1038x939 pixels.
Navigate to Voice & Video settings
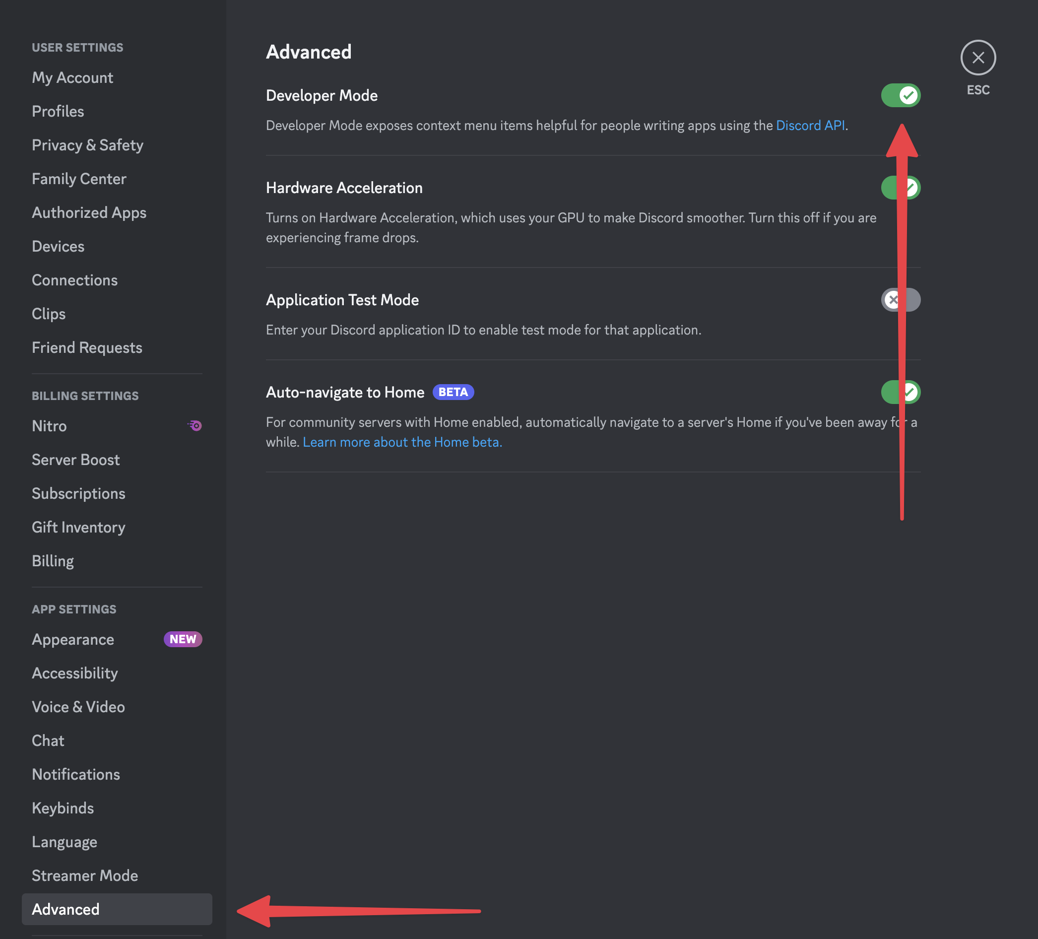(x=79, y=706)
